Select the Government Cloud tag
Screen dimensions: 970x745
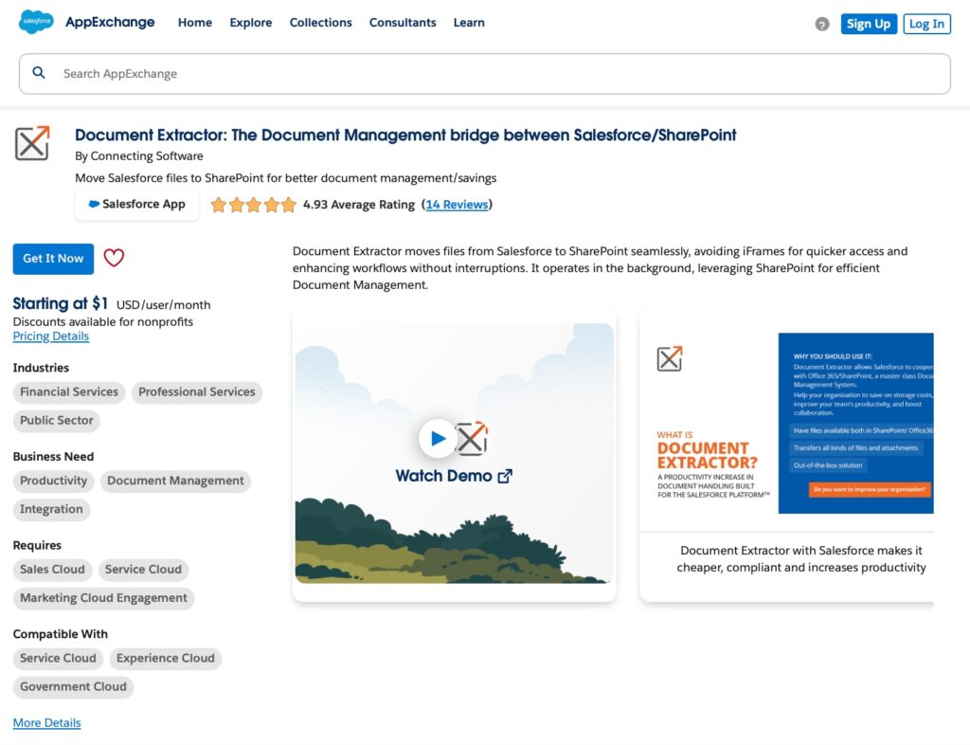coord(73,687)
